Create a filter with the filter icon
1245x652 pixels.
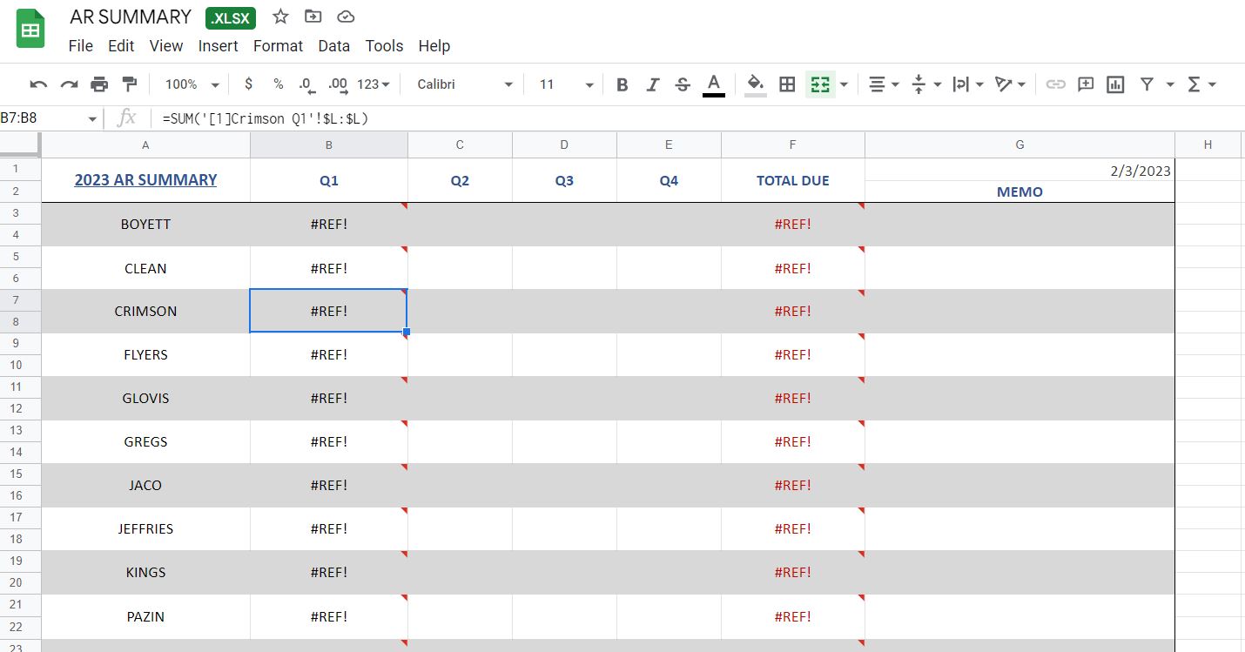(x=1148, y=84)
